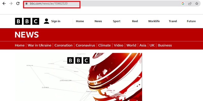Viewport: 203px width, 101px height.
Task: Select Home in the red News submenu
Action: pyautogui.click(x=20, y=45)
